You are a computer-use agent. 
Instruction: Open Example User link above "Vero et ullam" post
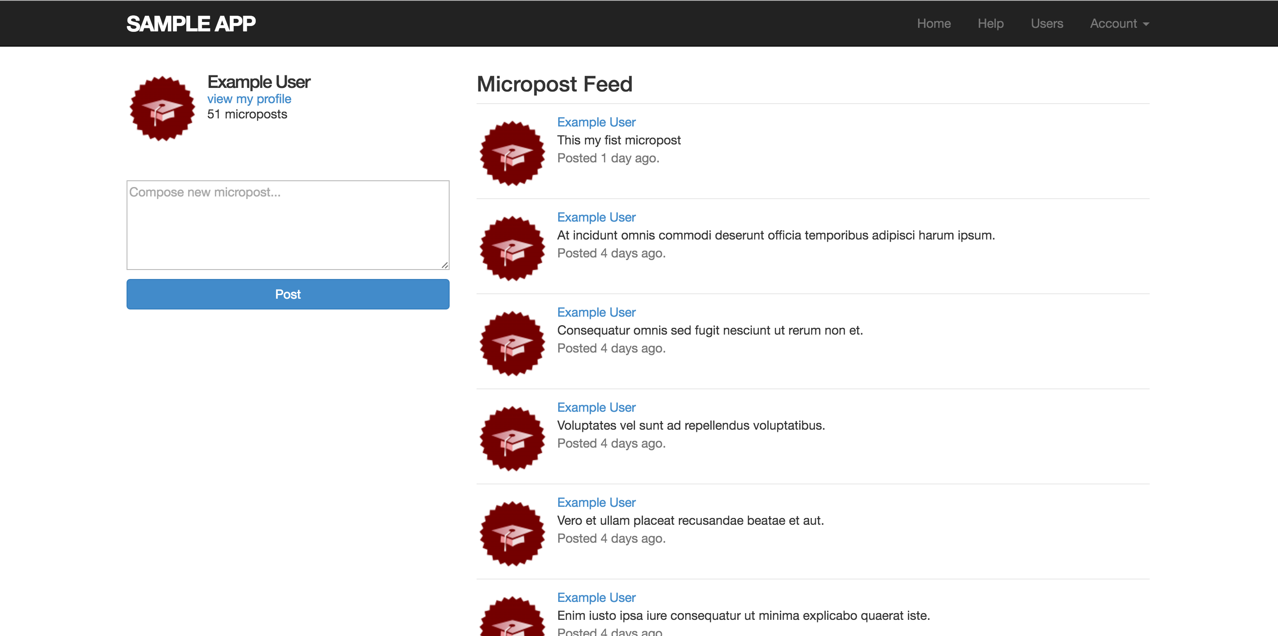(x=596, y=503)
